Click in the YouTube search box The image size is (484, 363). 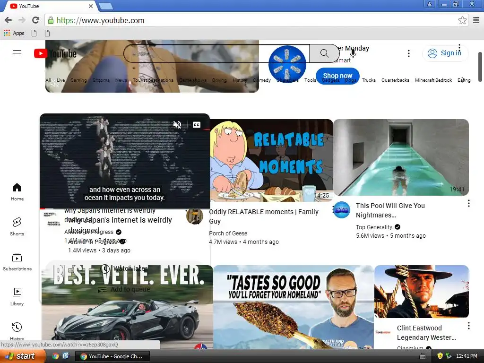pos(216,53)
